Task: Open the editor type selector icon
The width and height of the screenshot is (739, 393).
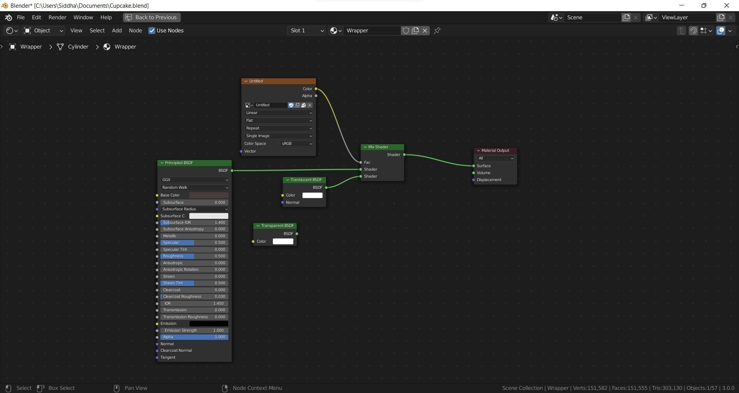Action: coord(11,30)
